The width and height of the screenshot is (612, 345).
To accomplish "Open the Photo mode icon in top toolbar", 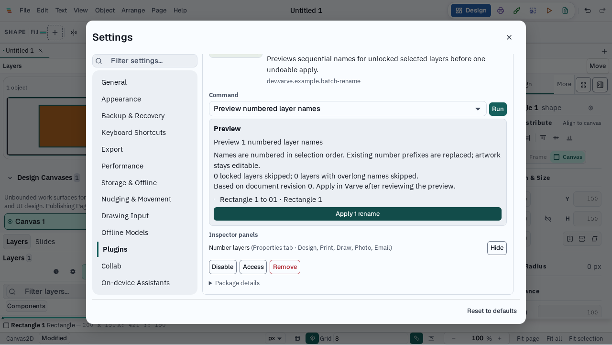I will point(533,11).
